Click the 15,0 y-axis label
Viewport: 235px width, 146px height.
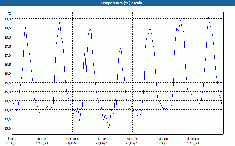click(8, 92)
